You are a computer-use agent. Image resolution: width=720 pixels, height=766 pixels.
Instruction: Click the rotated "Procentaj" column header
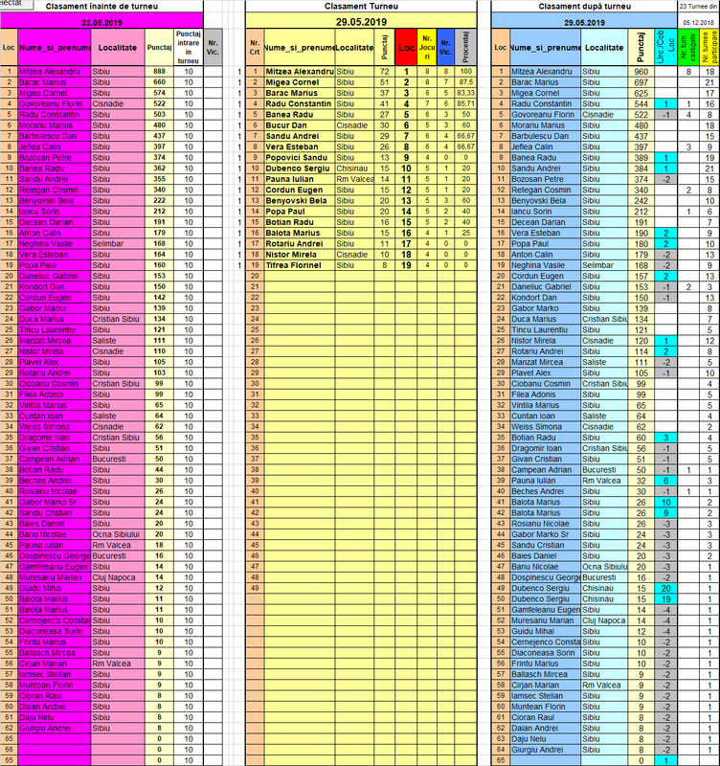coord(465,47)
